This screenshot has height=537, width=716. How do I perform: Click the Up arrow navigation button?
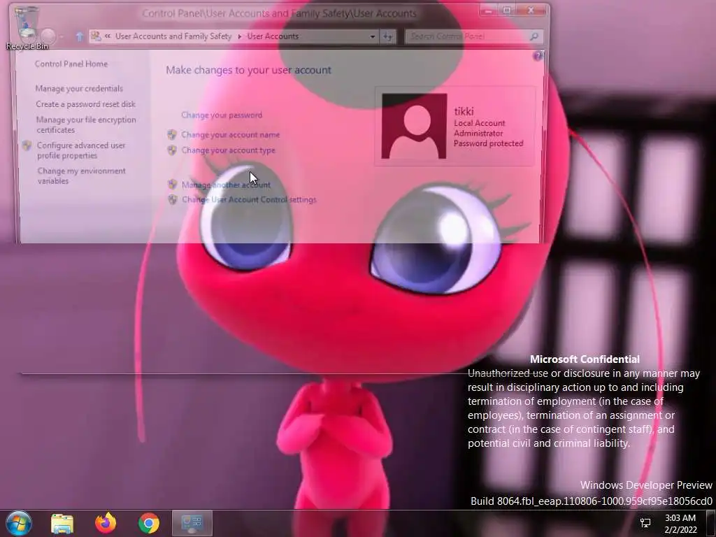80,36
